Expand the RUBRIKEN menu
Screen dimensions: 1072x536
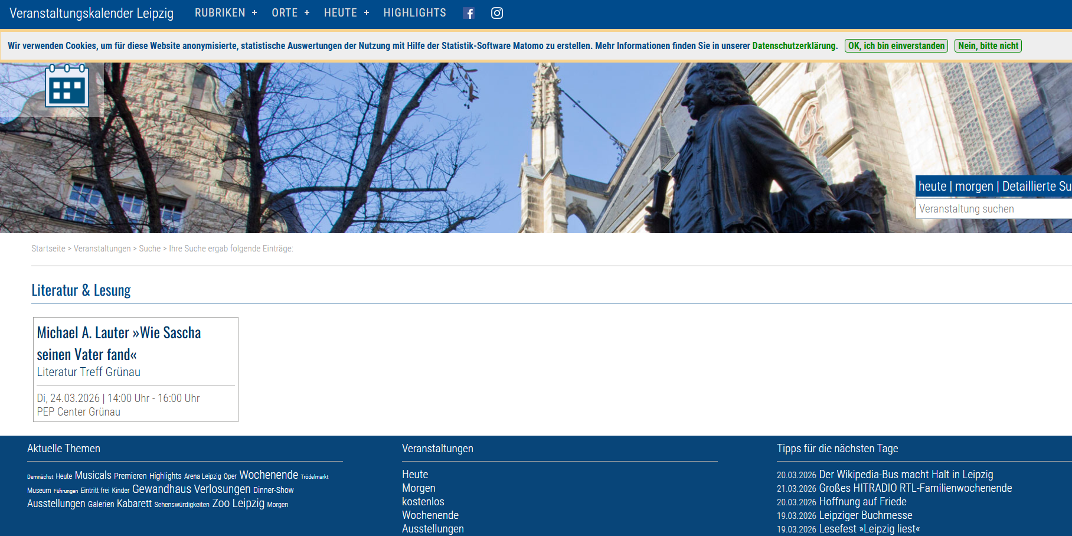pos(225,13)
